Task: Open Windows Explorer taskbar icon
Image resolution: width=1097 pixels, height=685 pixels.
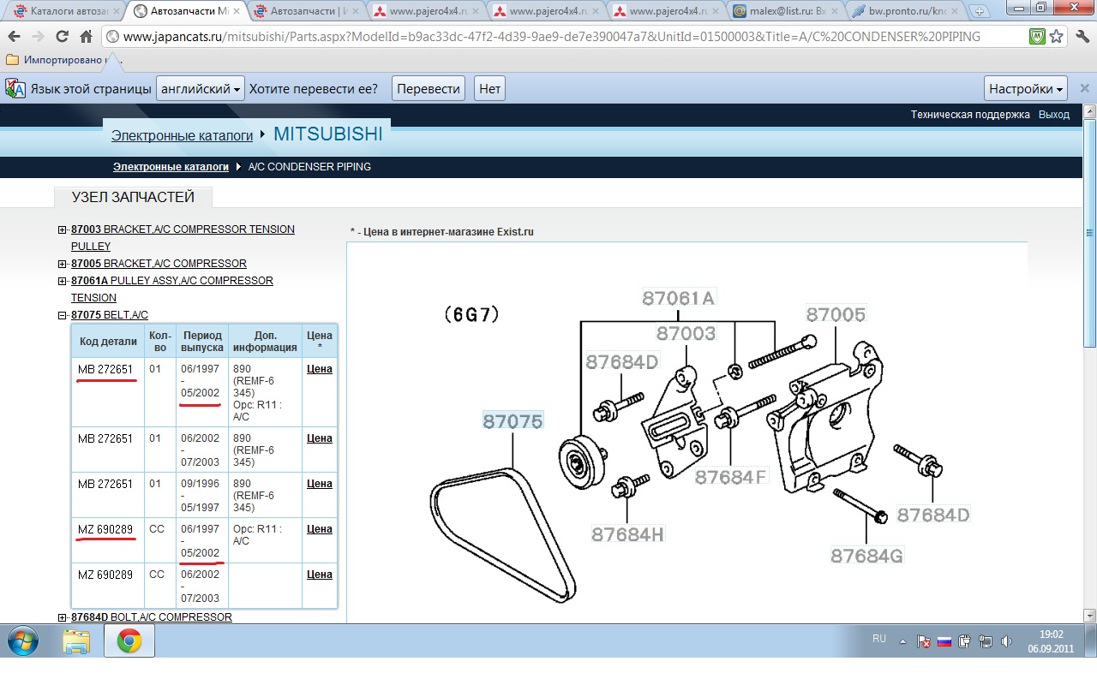Action: point(76,640)
